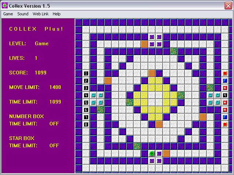
Task: Open the Sound menu
Action: pos(23,14)
